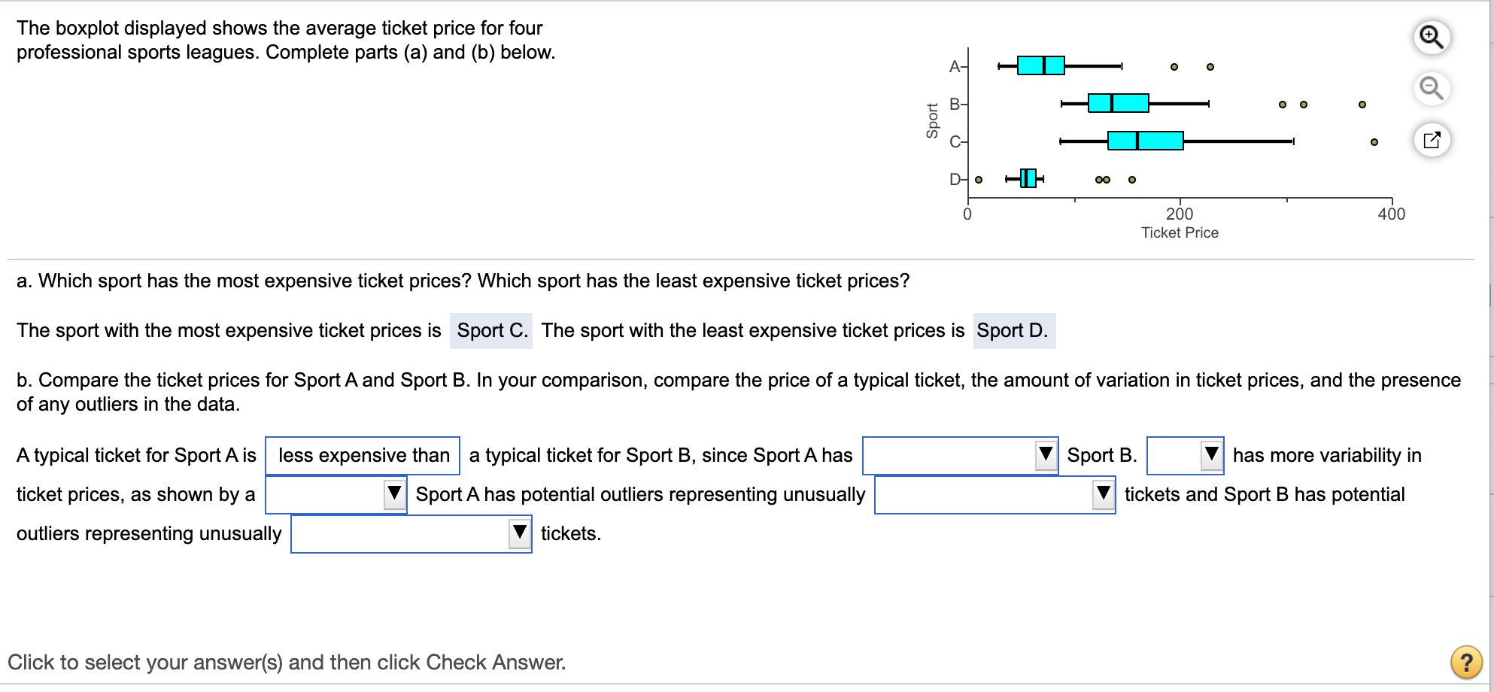The height and width of the screenshot is (692, 1494).
Task: Click the 'Sport C.' answer field
Action: click(x=491, y=331)
